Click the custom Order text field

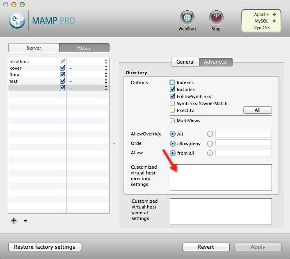244,143
